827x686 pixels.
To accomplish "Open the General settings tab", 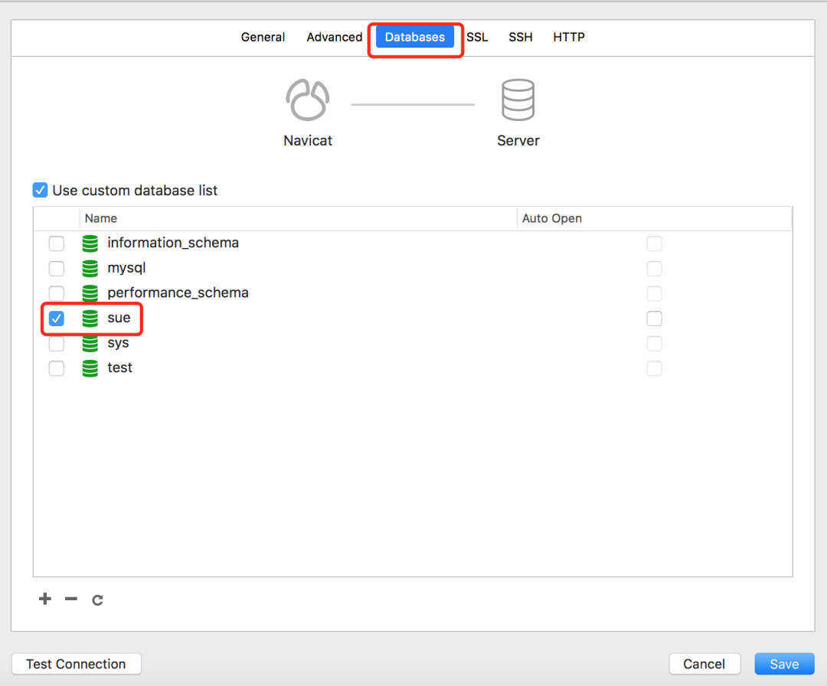I will point(263,37).
